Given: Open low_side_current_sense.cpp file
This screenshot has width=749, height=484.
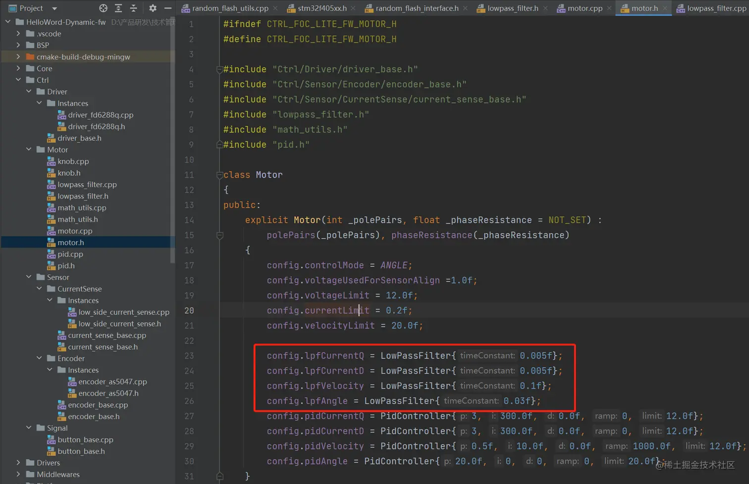Looking at the screenshot, I should (124, 312).
